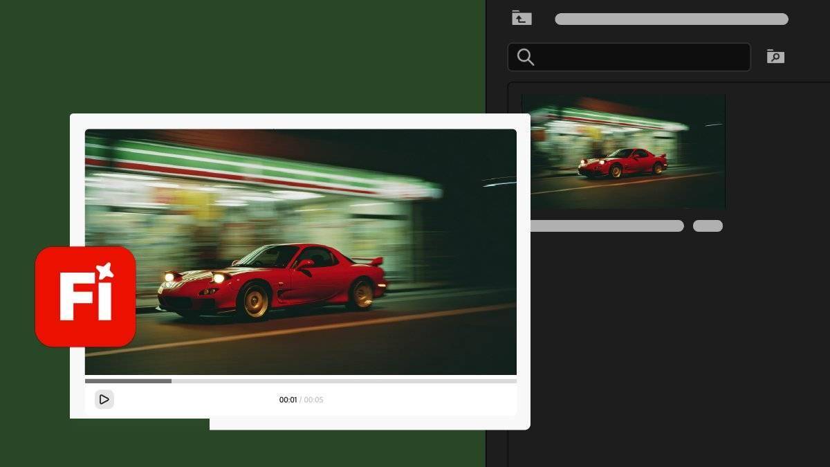
Task: Click the magnifier icon in the search box
Action: [x=526, y=57]
